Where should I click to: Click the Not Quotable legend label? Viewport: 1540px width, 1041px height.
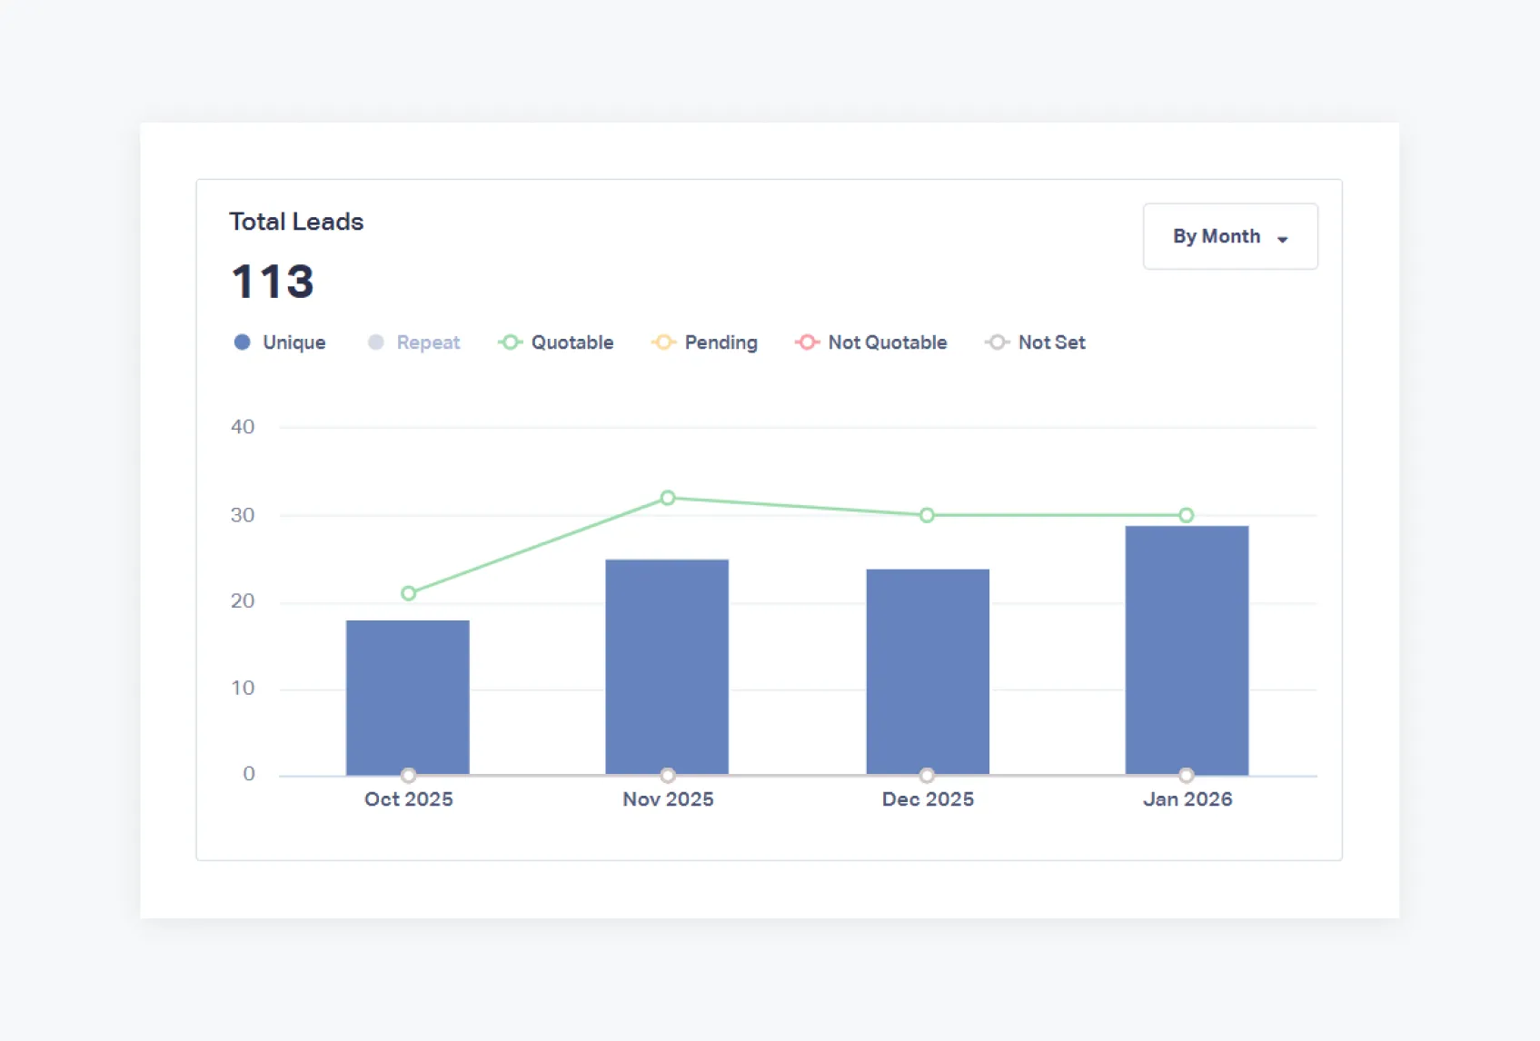click(887, 342)
